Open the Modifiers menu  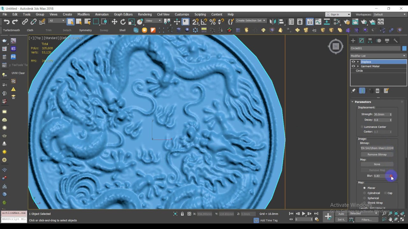pos(84,14)
